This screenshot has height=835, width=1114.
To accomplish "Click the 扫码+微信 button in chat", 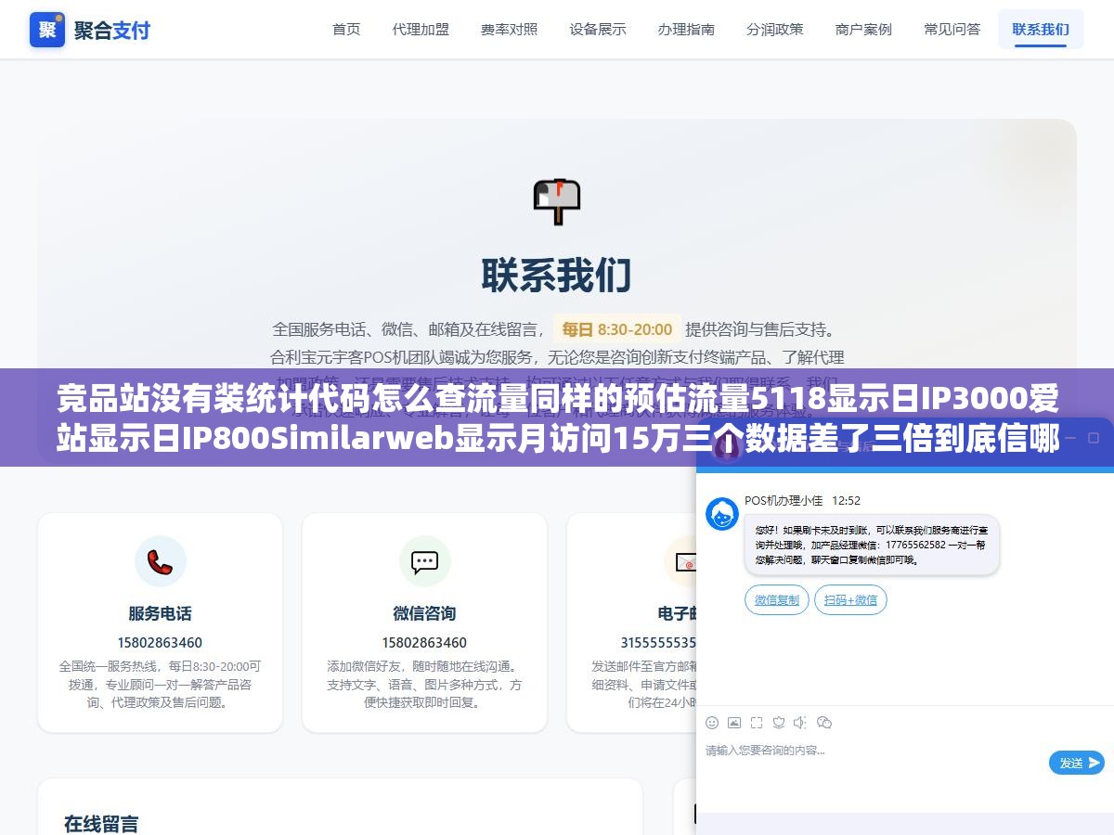I will click(851, 600).
